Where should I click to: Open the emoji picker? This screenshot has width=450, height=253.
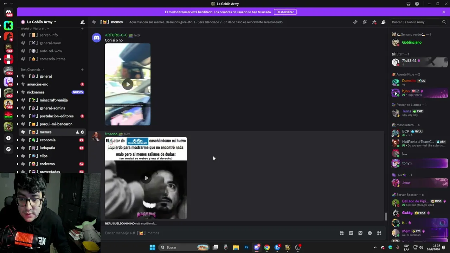tap(370, 233)
